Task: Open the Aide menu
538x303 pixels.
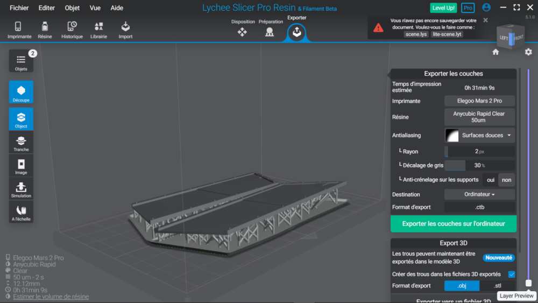Action: click(117, 8)
